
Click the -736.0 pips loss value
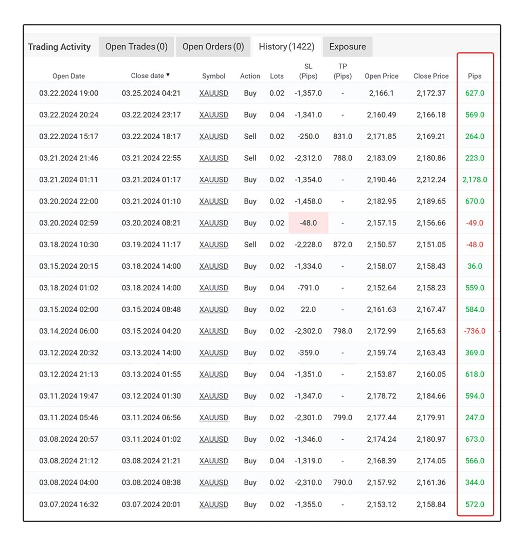click(475, 331)
